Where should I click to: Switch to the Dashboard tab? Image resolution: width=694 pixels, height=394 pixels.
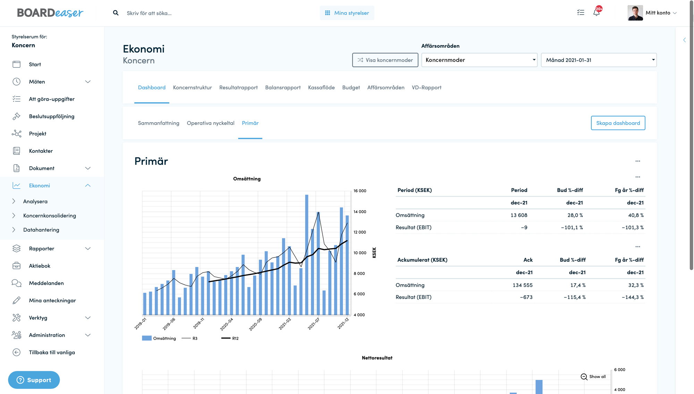[152, 88]
